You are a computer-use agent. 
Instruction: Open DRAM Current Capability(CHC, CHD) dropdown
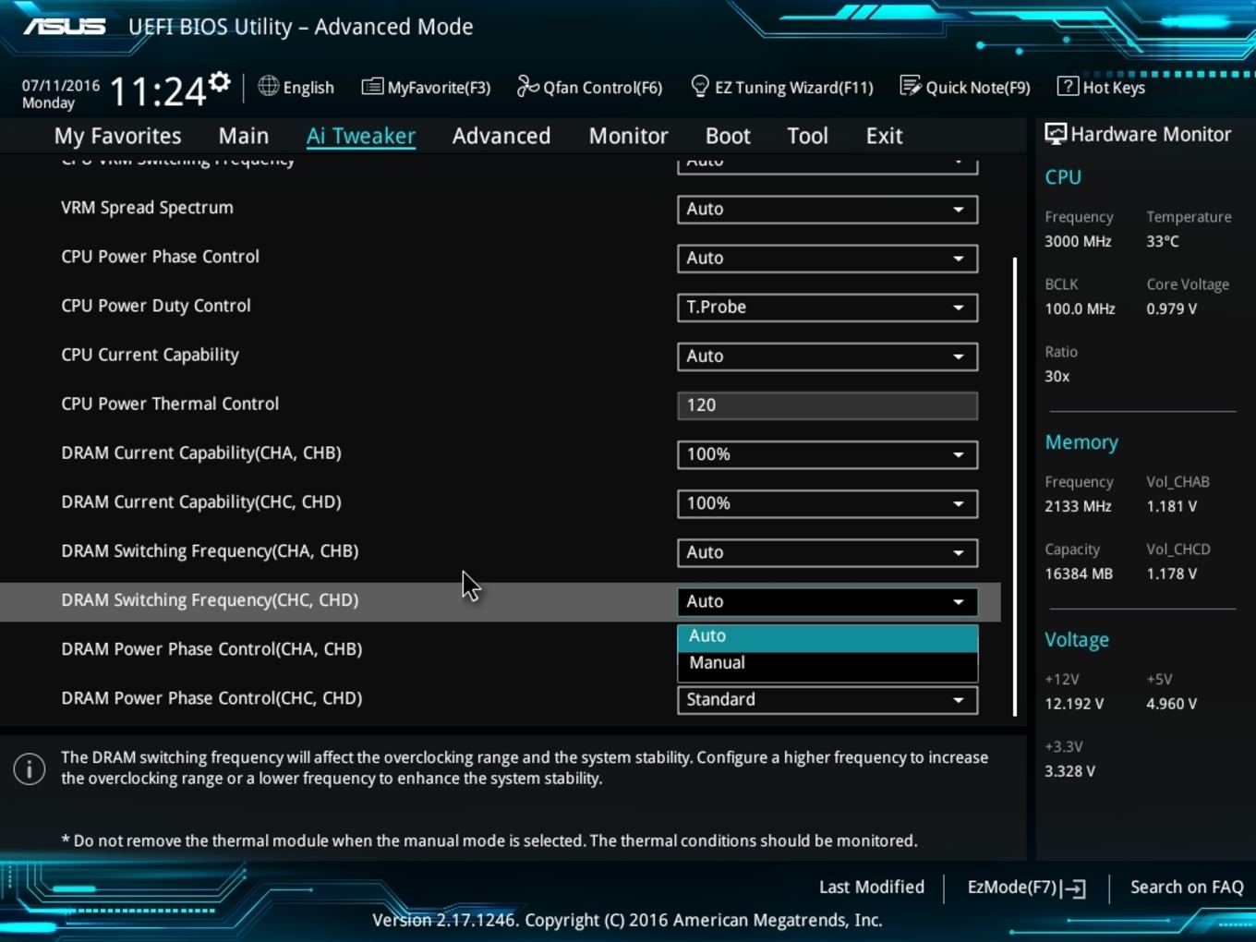click(827, 502)
